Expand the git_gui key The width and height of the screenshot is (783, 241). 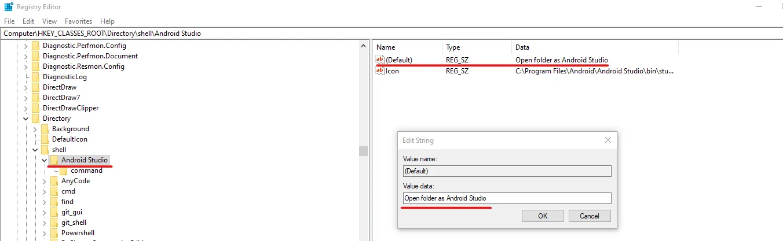[44, 212]
